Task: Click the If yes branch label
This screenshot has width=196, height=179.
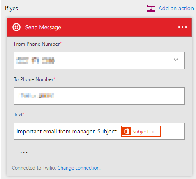Action: tap(12, 8)
